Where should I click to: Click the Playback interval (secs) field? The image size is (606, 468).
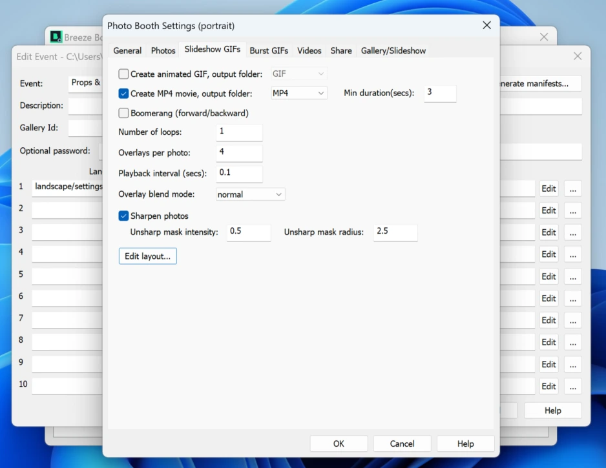239,174
